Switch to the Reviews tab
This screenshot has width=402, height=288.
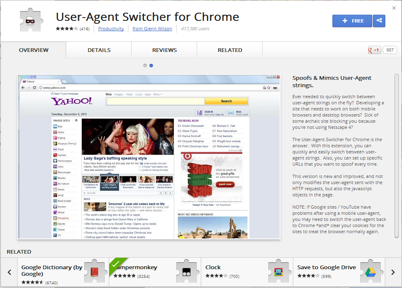164,50
